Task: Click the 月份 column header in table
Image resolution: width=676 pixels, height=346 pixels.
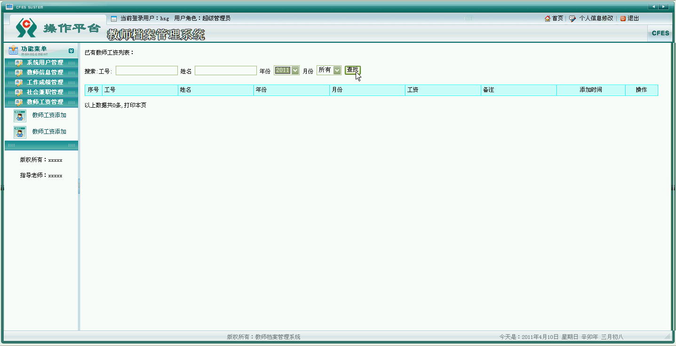Action: [367, 90]
